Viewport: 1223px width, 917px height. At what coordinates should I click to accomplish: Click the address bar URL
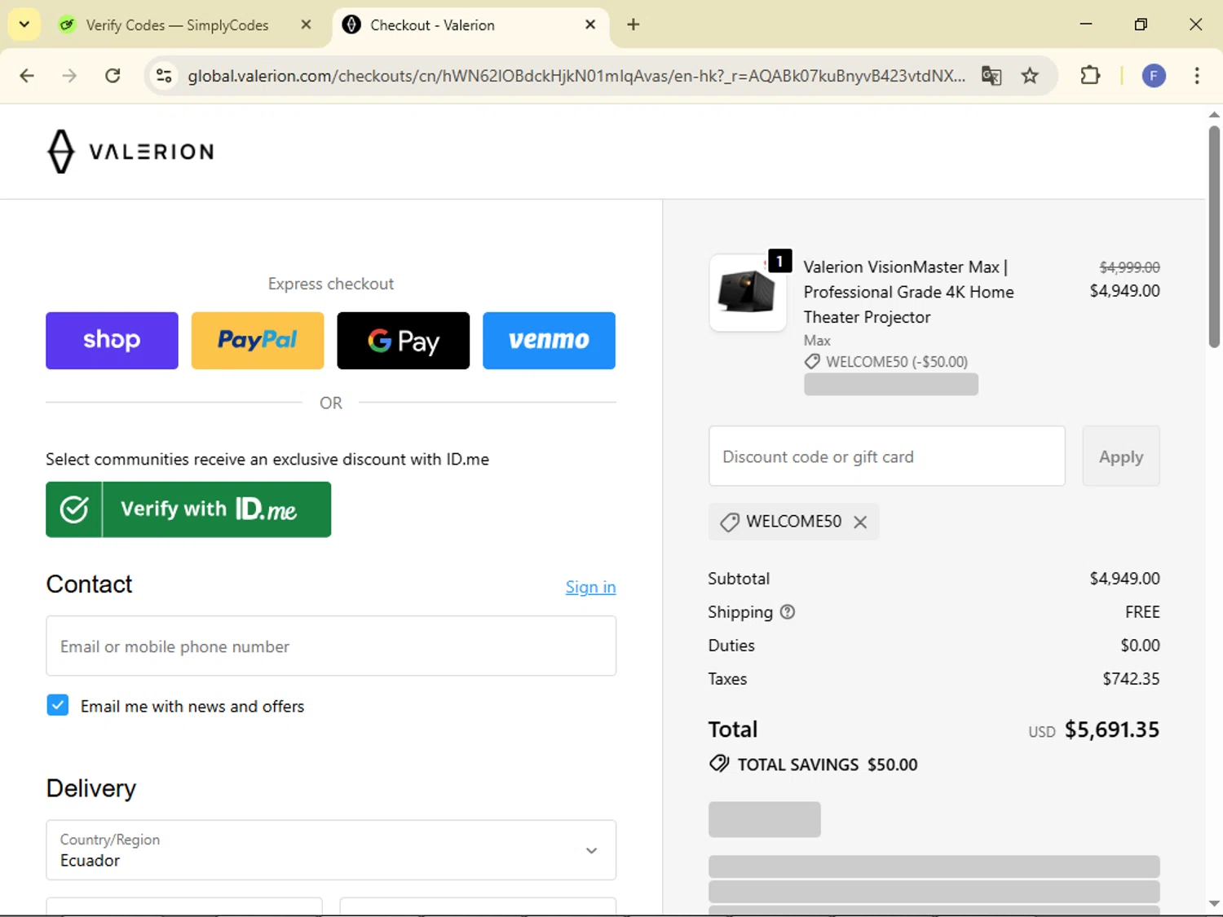point(576,76)
